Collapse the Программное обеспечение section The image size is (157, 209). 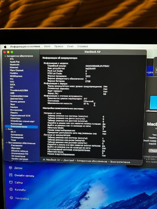(x=7, y=143)
